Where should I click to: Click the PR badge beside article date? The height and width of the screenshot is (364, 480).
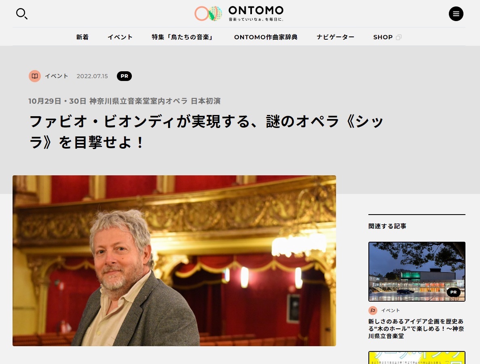tap(124, 76)
